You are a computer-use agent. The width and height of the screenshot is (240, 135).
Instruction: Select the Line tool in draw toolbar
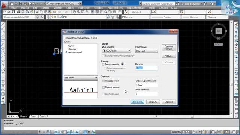click(x=3, y=24)
